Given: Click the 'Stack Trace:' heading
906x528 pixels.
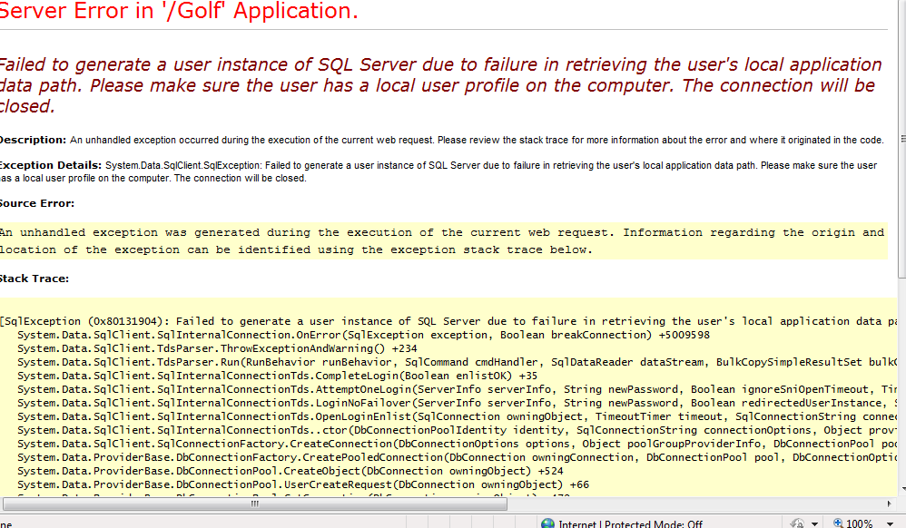Looking at the screenshot, I should [34, 279].
